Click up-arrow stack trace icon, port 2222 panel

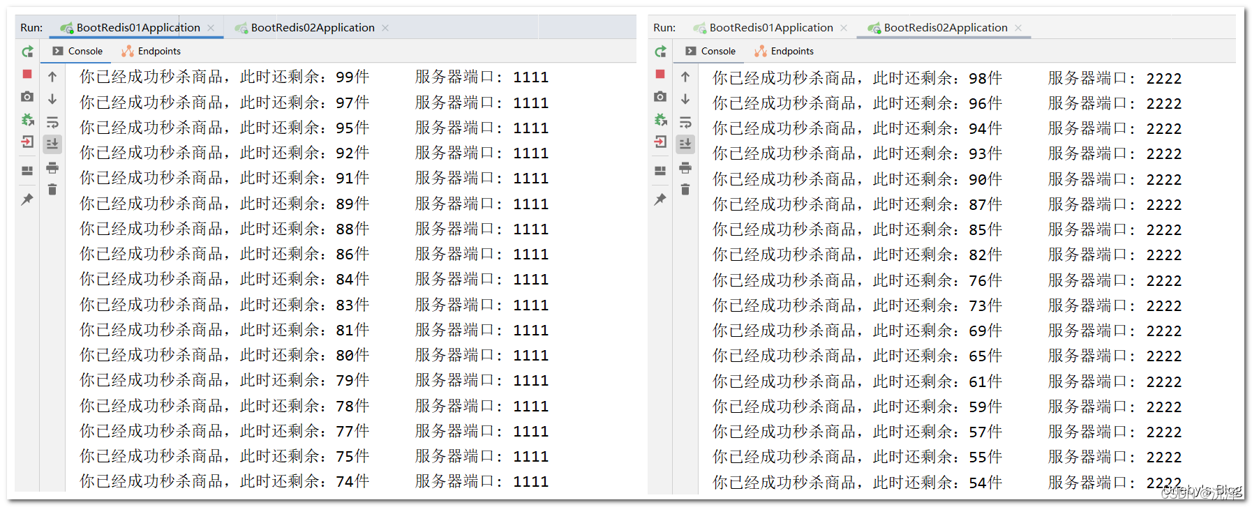point(685,77)
